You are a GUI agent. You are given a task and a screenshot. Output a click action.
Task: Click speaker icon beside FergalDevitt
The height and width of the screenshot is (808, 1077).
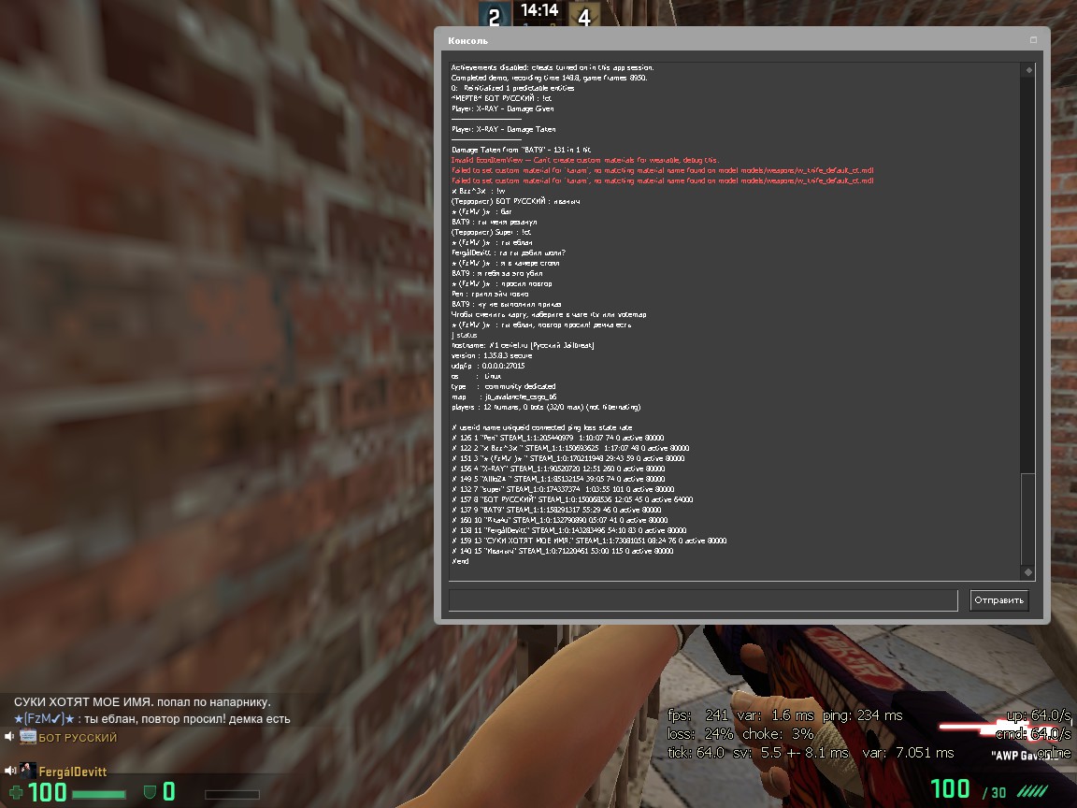coord(9,772)
